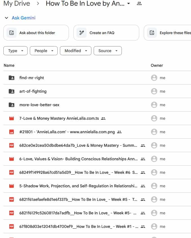191x238 pixels.
Task: Click the video icon for 7-Love & Money Mastery
Action: click(x=12, y=118)
